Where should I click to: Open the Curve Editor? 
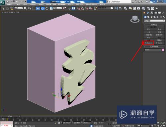click(x=134, y=8)
